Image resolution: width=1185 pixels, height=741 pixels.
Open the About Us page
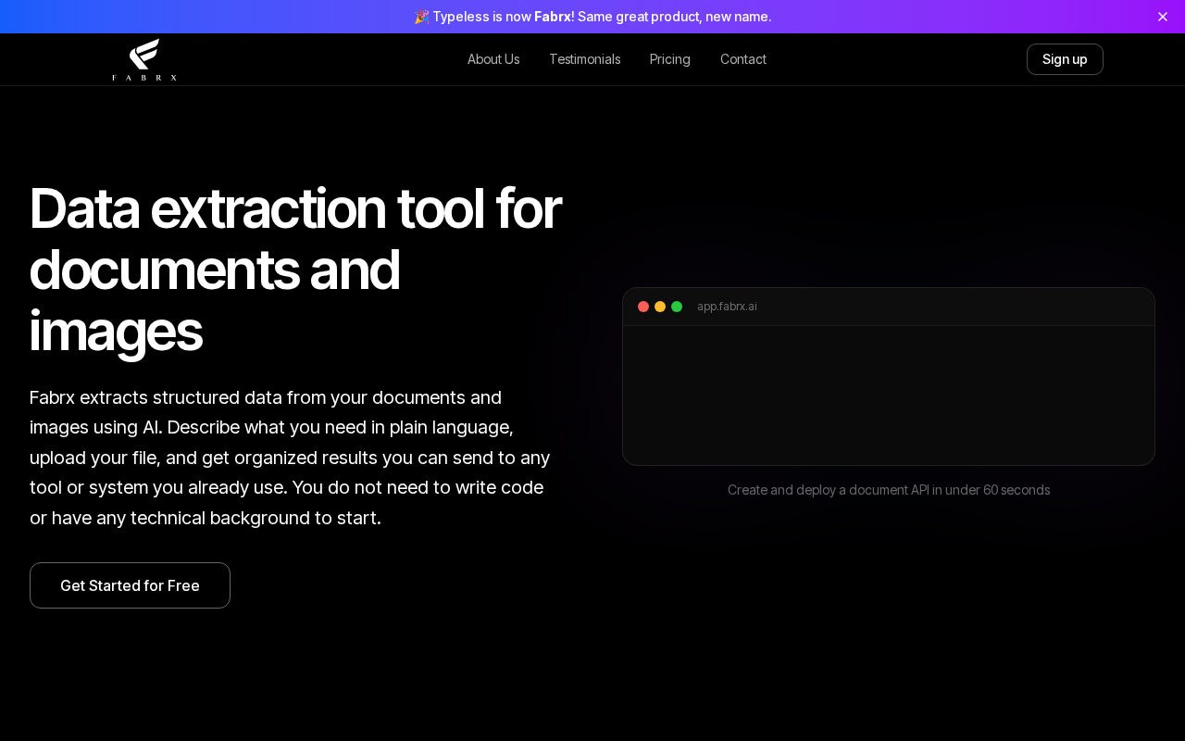pyautogui.click(x=493, y=59)
